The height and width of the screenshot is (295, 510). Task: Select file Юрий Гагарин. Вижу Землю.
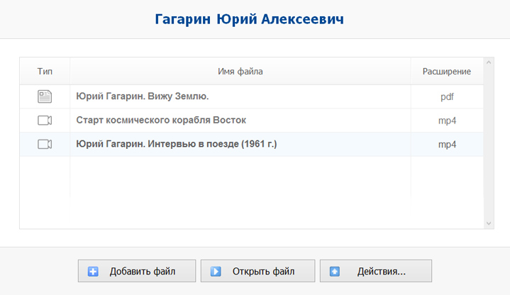(143, 96)
